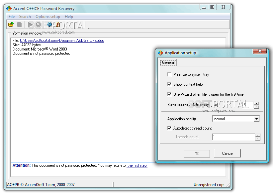Viewport: 273px width, 193px height.
Task: Click the window resize grip in the status bar
Action: (228, 185)
